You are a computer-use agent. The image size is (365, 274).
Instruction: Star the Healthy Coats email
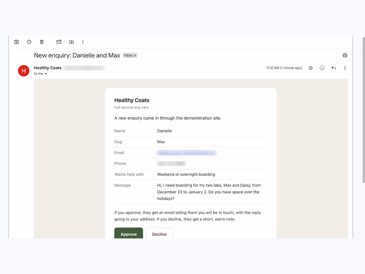tap(311, 68)
